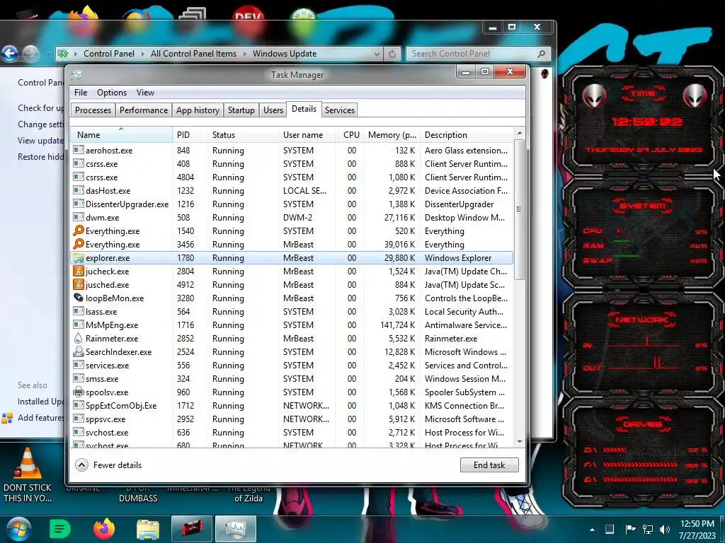Click the orange Everything.exe icon, PID 1540
The width and height of the screenshot is (725, 543).
(78, 230)
